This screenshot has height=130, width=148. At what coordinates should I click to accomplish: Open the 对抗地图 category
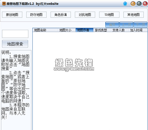point(85,15)
